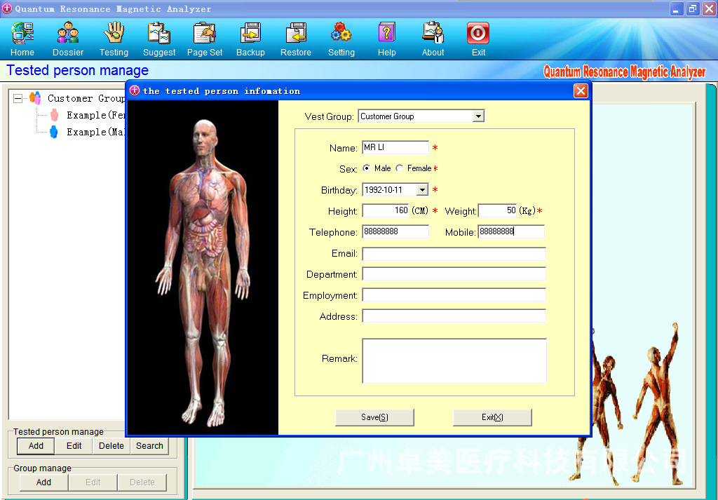Open the Dossier icon
The width and height of the screenshot is (718, 500).
(x=68, y=33)
